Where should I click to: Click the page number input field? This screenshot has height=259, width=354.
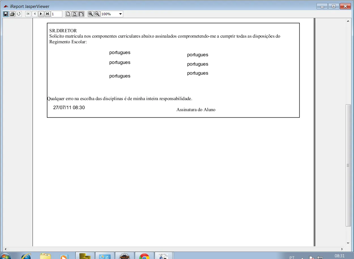point(57,14)
